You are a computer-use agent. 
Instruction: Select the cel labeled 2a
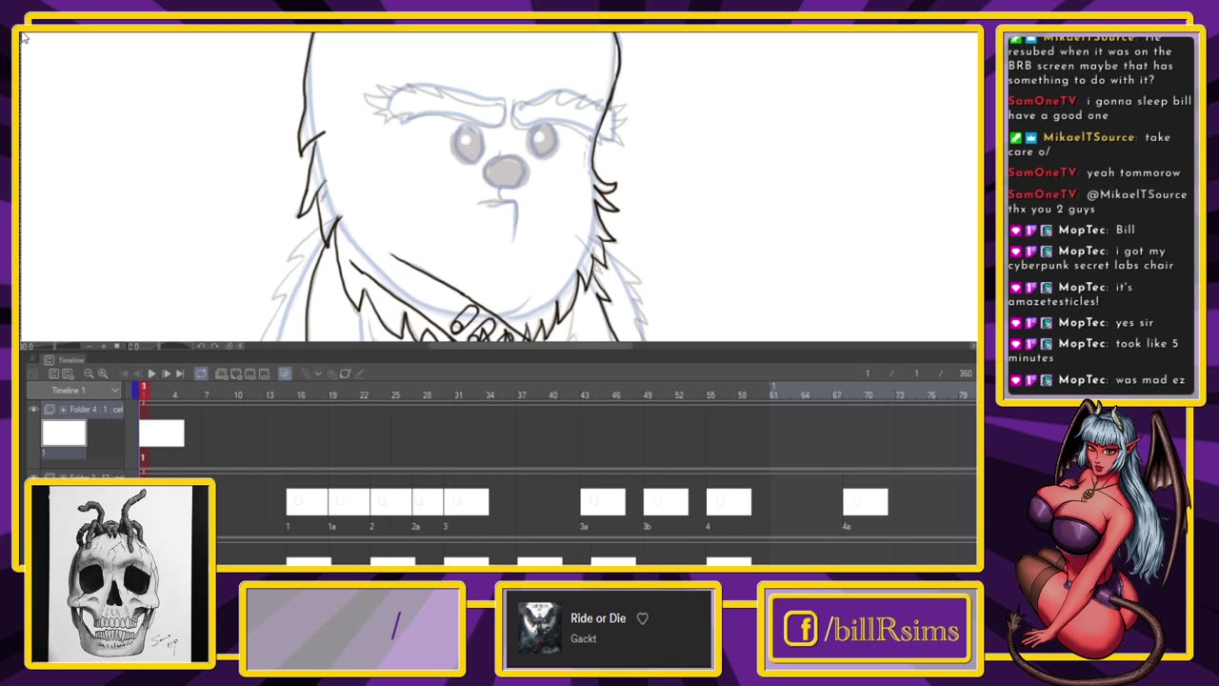[x=428, y=502]
